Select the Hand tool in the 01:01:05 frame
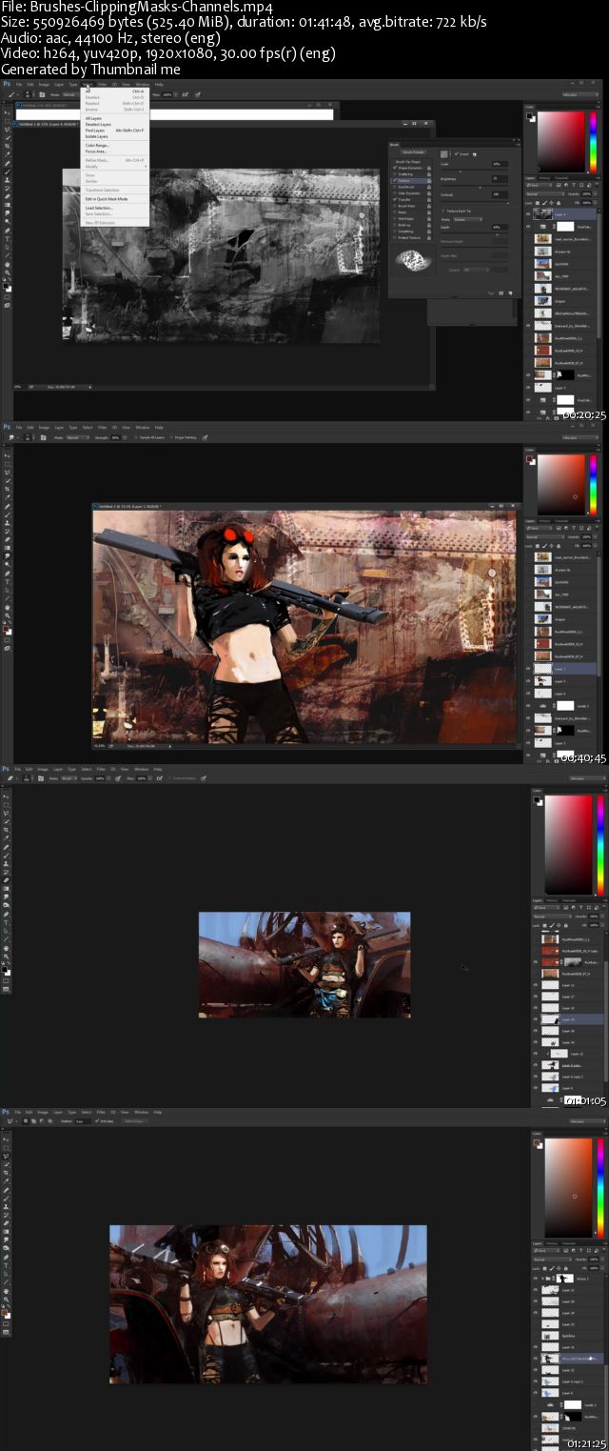The height and width of the screenshot is (1451, 609). tap(7, 950)
